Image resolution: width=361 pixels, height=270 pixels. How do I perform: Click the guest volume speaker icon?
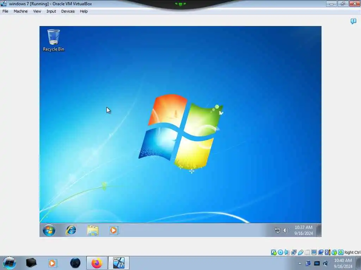click(x=286, y=230)
